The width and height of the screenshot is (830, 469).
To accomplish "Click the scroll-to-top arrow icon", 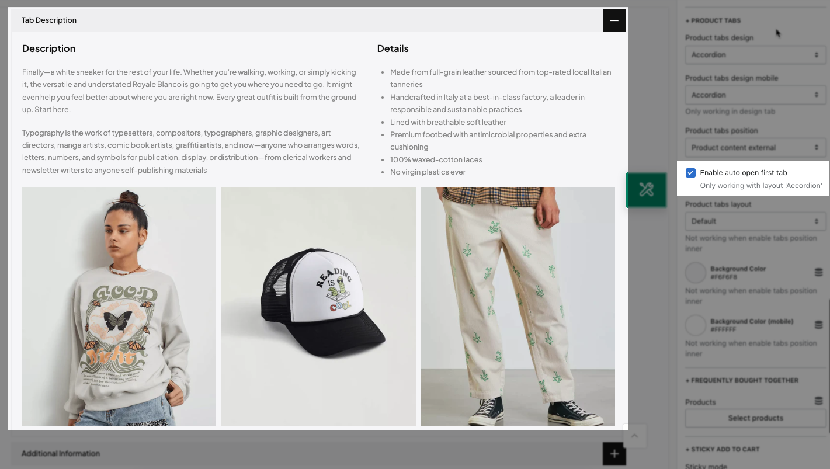I will tap(635, 436).
